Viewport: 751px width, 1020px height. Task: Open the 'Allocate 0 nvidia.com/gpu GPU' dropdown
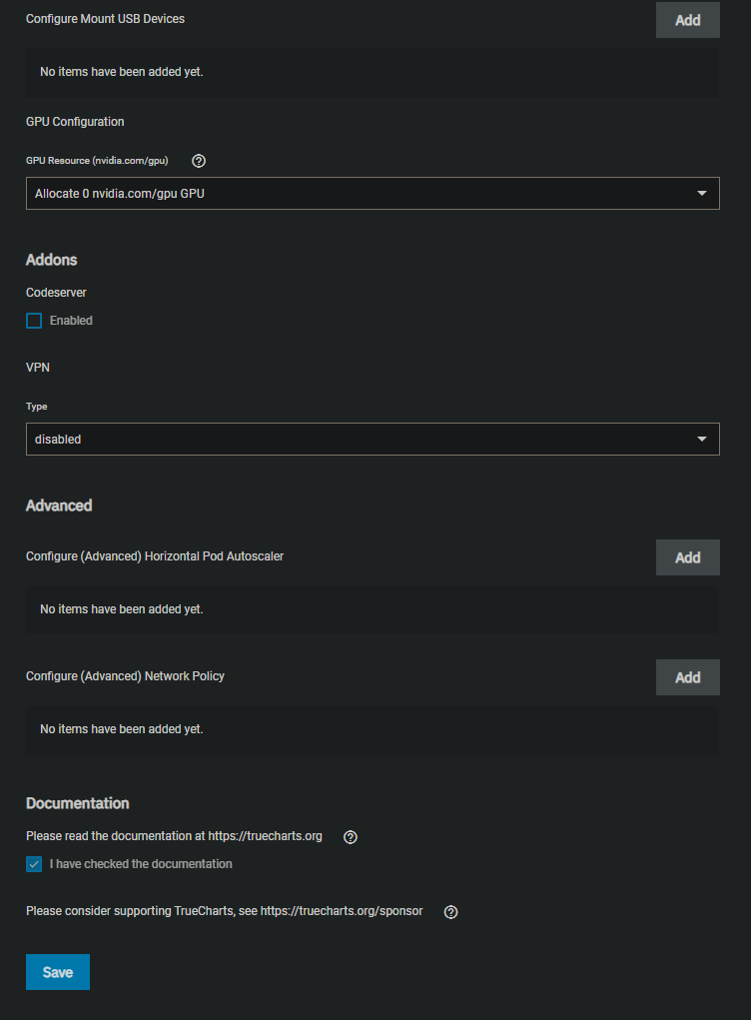click(373, 193)
